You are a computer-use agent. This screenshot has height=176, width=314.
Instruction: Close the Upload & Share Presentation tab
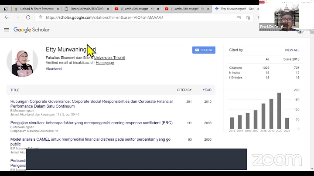tap(58, 9)
